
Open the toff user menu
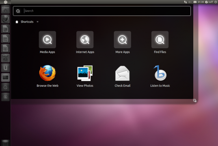209,2
